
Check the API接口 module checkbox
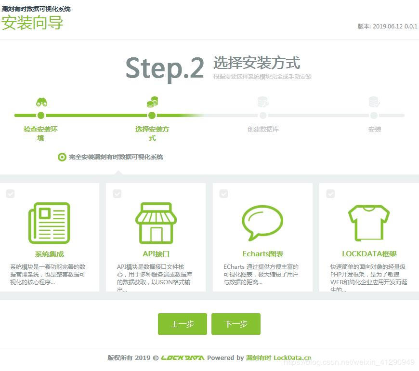tap(117, 193)
